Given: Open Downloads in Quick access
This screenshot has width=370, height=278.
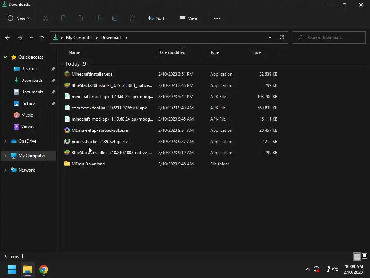Looking at the screenshot, I should (32, 80).
